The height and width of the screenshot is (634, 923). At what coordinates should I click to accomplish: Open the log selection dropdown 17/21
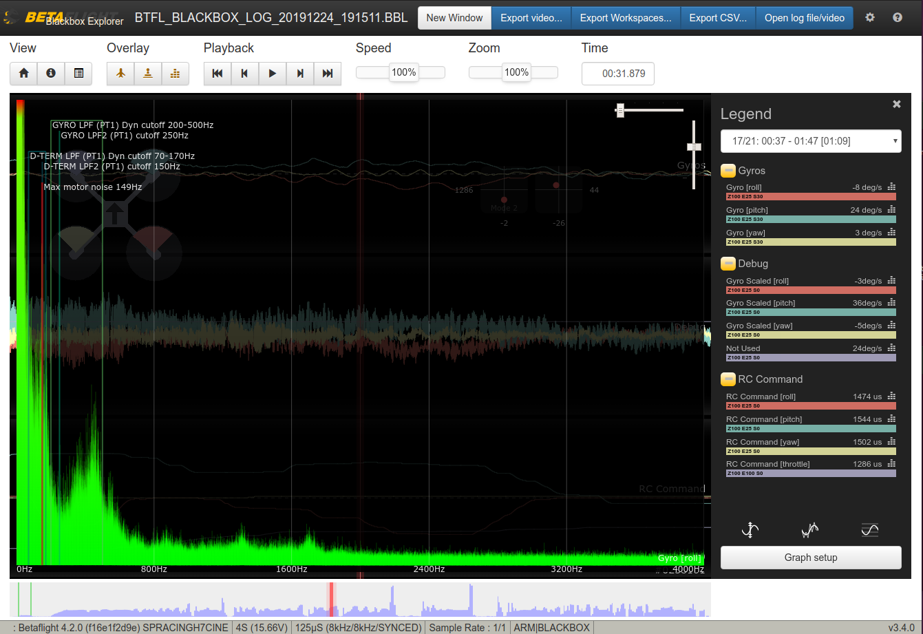811,141
